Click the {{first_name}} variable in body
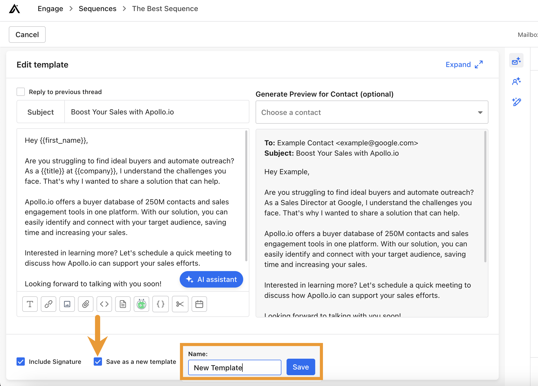This screenshot has height=386, width=538. tap(63, 140)
